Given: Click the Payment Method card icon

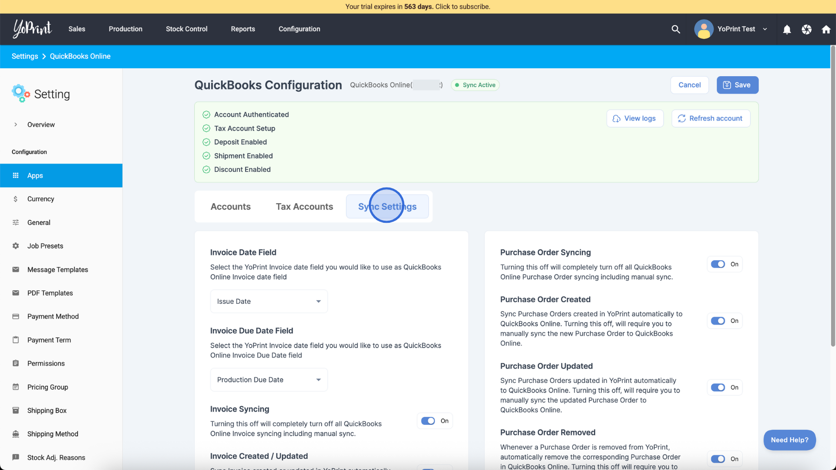Looking at the screenshot, I should coord(16,316).
